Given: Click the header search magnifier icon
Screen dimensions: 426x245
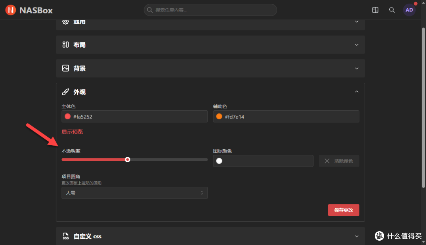Looking at the screenshot, I should point(392,10).
